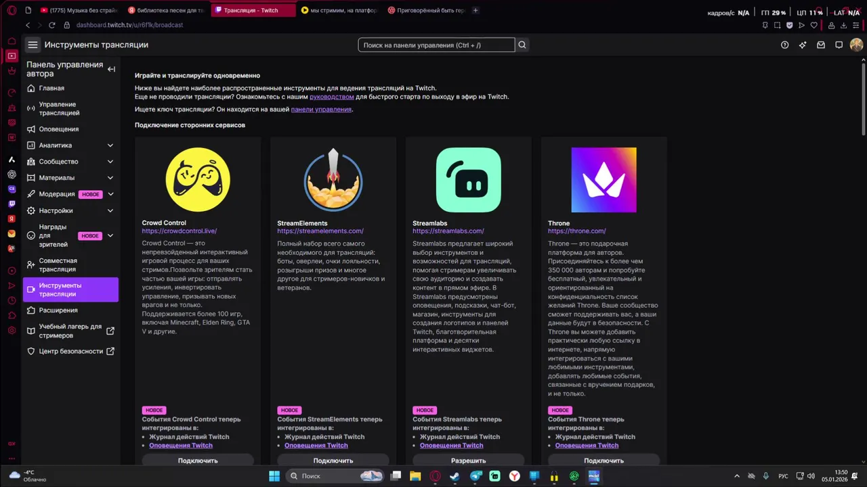
Task: Go back in the browser history
Action: click(28, 25)
